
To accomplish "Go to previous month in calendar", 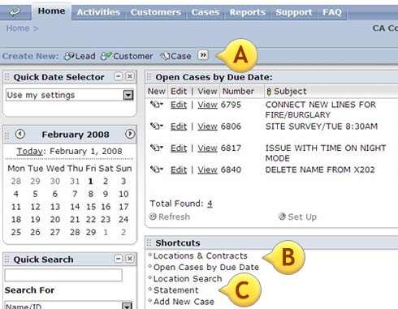I will tap(20, 134).
